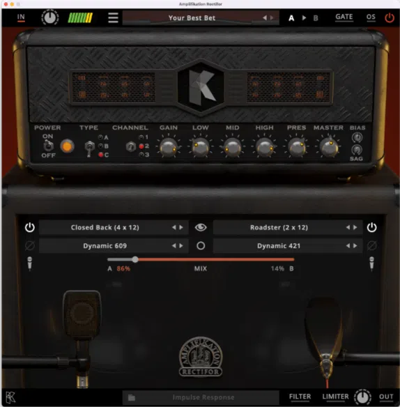Toggle the red plugin power icon
This screenshot has height=407, width=400.
tap(389, 18)
